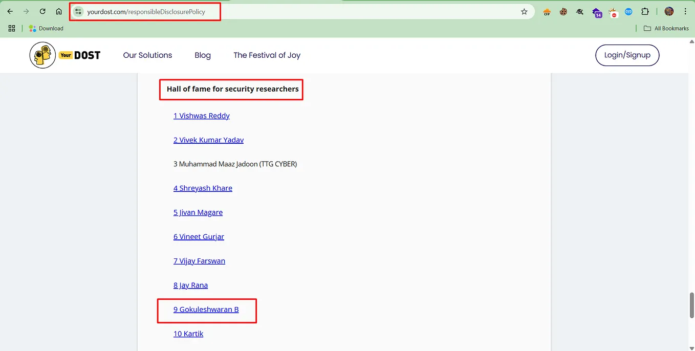Screen dimensions: 695x351
Task: Click the reload page icon
Action: point(42,11)
